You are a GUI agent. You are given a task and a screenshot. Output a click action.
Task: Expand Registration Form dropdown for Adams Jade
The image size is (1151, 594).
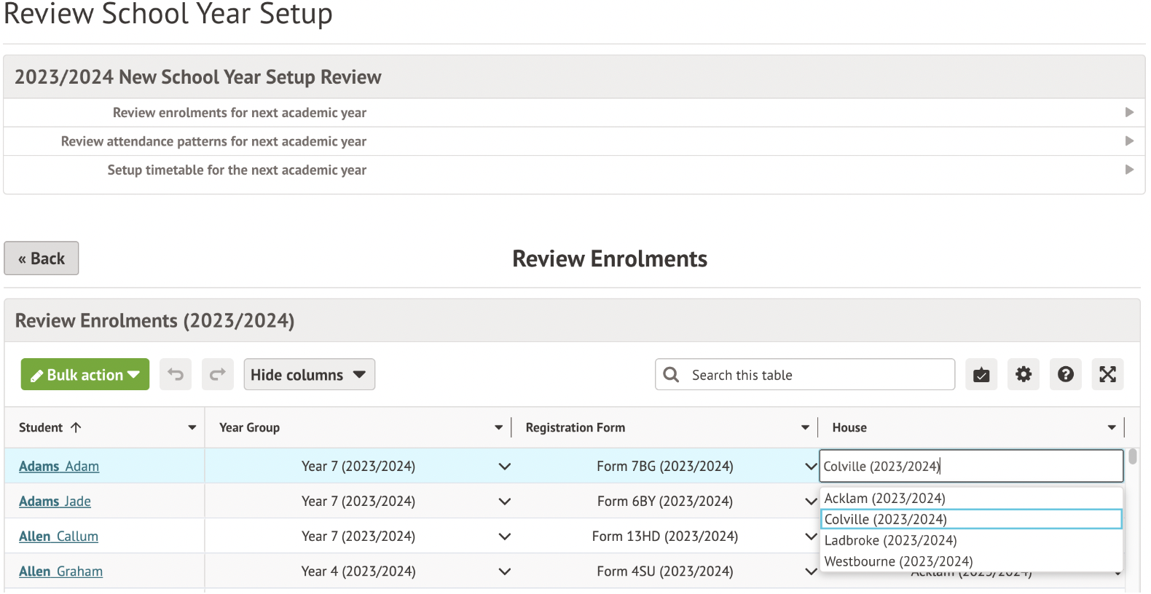(811, 501)
